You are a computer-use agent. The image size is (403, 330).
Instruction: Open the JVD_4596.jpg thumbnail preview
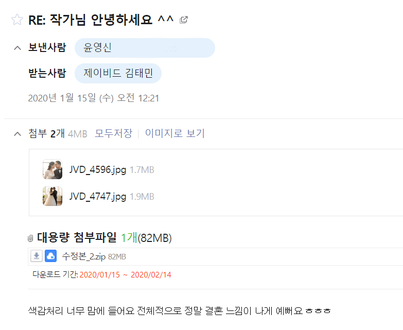[52, 169]
